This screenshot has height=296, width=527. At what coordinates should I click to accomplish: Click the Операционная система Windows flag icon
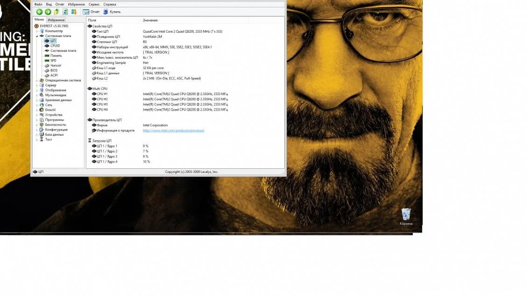coord(42,80)
